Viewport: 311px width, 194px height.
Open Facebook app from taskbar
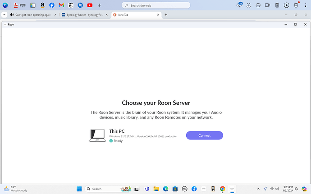point(194,189)
